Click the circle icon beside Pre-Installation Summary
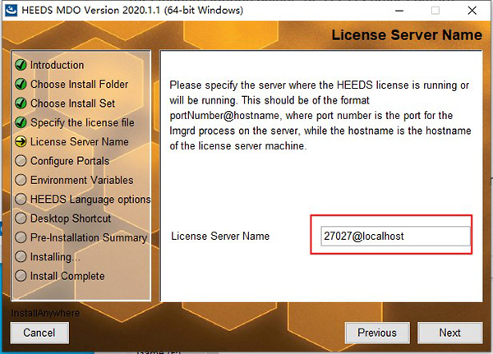The height and width of the screenshot is (354, 493). [x=21, y=237]
